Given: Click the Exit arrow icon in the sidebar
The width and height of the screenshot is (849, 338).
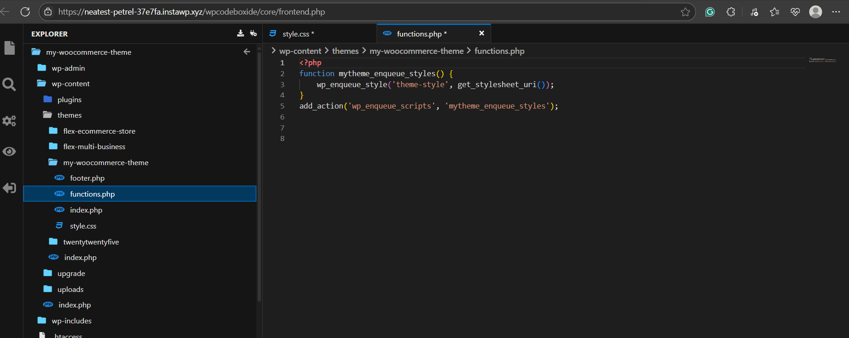Looking at the screenshot, I should click(x=9, y=188).
